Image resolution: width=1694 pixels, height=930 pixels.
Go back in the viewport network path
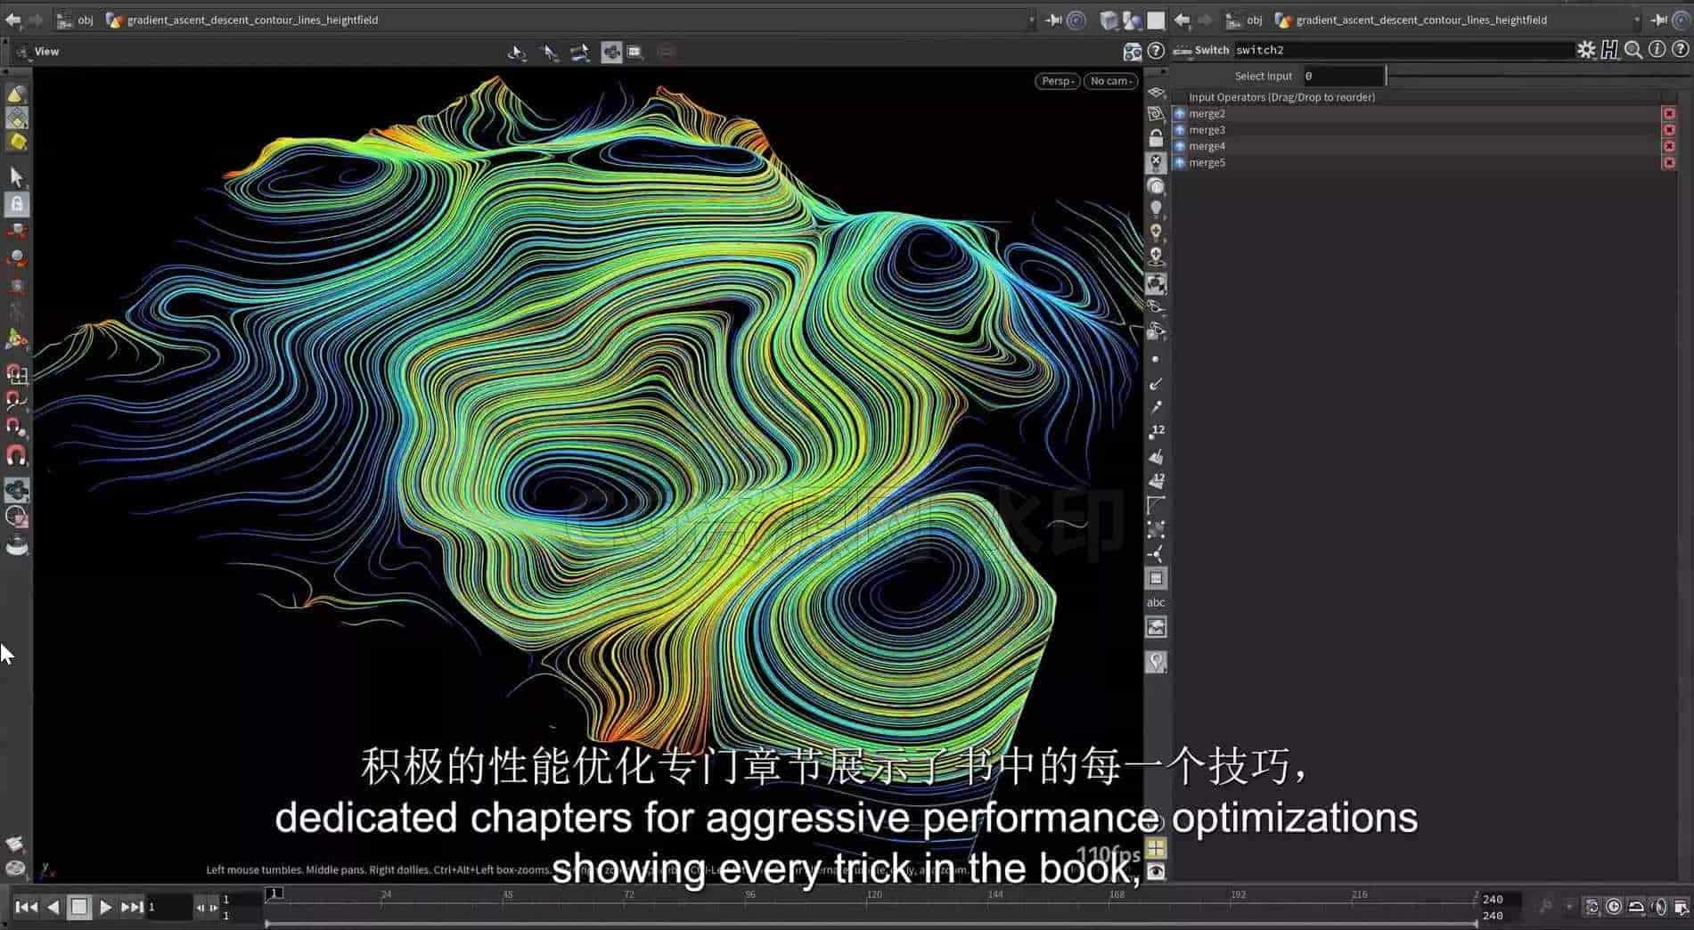coord(13,20)
